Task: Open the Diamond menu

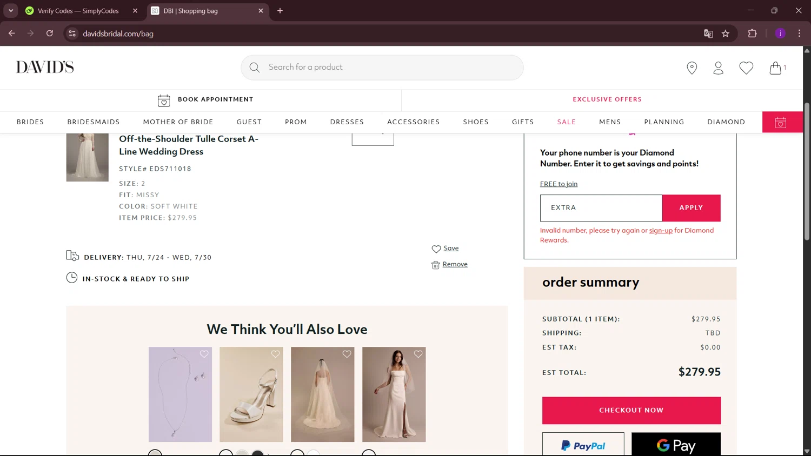Action: coord(726,122)
